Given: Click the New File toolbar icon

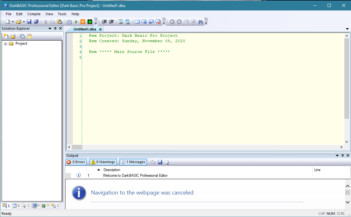Looking at the screenshot, I should [8, 22].
